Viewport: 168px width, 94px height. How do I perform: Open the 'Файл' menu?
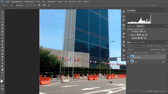pyautogui.click(x=7, y=2)
